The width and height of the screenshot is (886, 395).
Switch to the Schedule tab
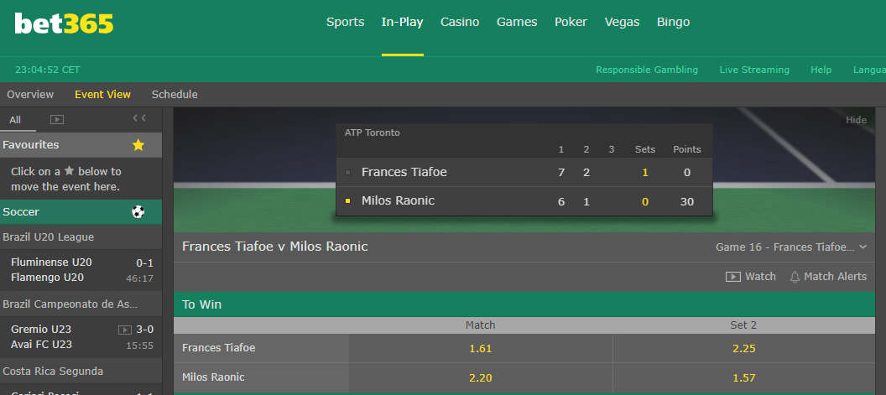[x=175, y=95]
